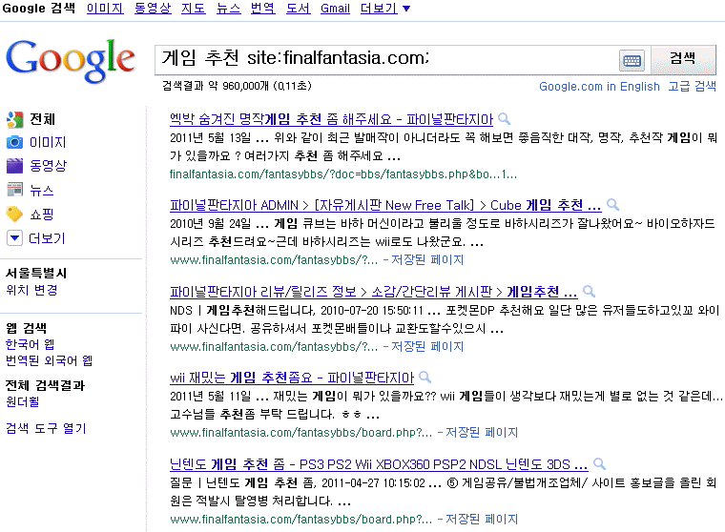Click the shopping tag icon for 쇼핑
The width and height of the screenshot is (725, 532).
click(15, 214)
